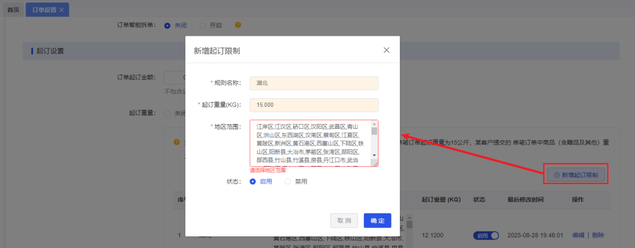Viewport: 635px width, 248px height.
Task: Select 关闭 for 订单智能拆单
Action: coord(168,25)
